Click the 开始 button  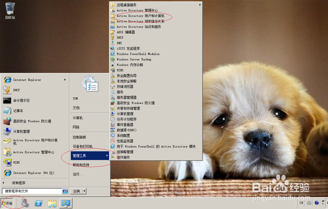pyautogui.click(x=7, y=203)
